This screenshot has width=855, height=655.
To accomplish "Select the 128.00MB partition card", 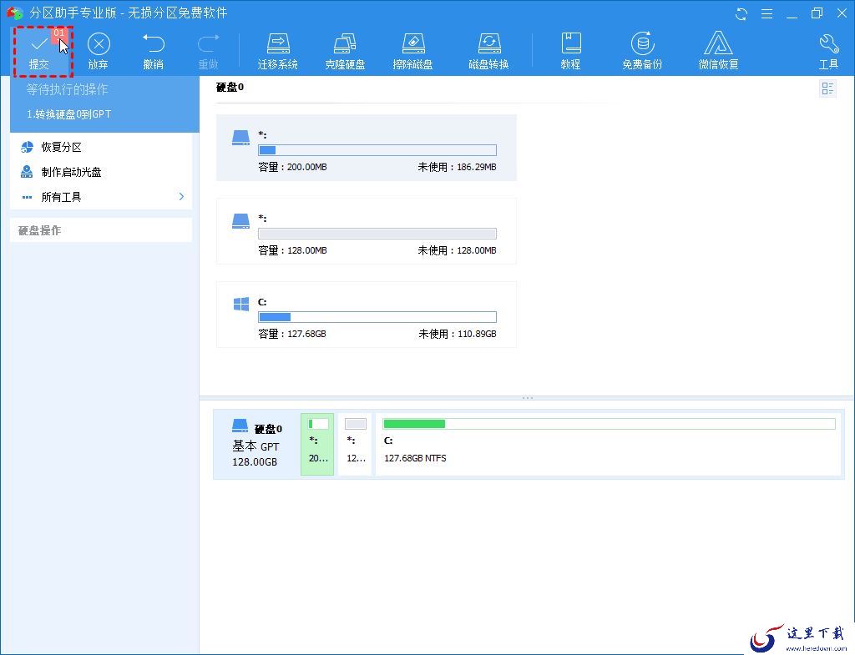I will [367, 231].
